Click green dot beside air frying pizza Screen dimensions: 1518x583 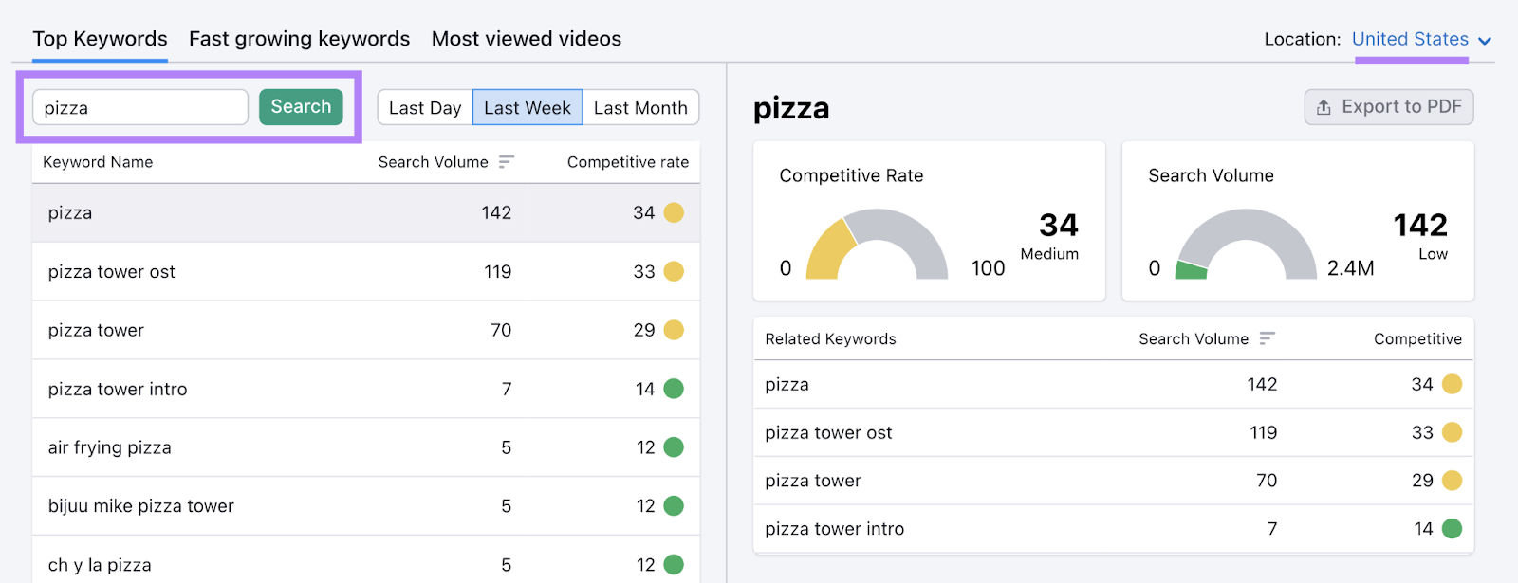(674, 447)
